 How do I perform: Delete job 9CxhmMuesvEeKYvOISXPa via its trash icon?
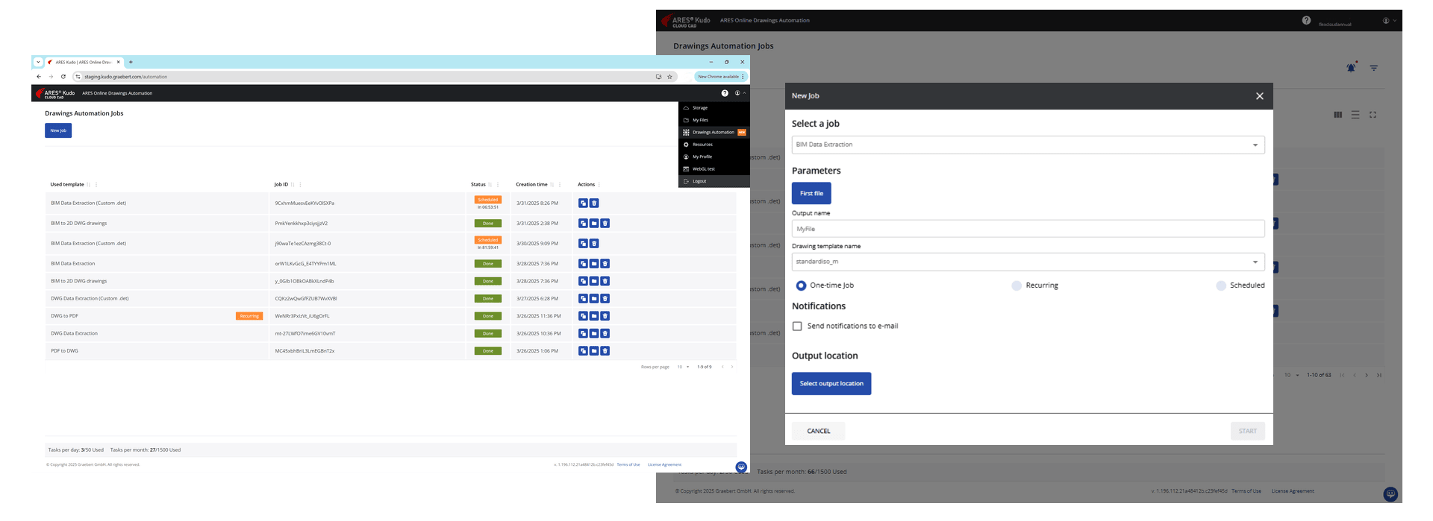pos(594,203)
